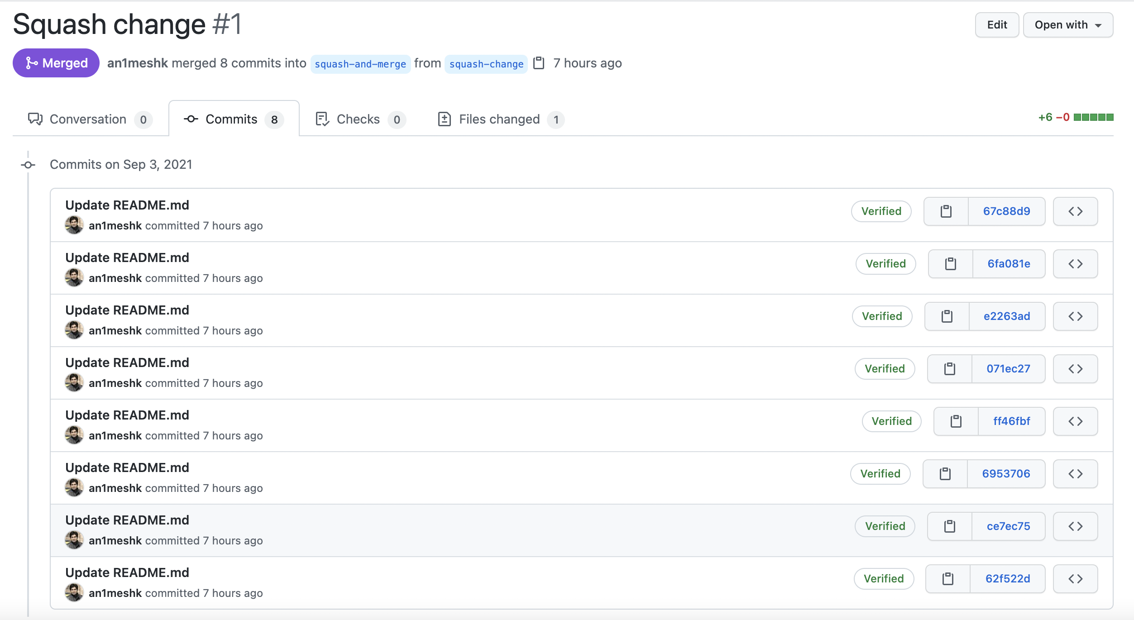1134x620 pixels.
Task: Click the Edit title button
Action: click(997, 25)
